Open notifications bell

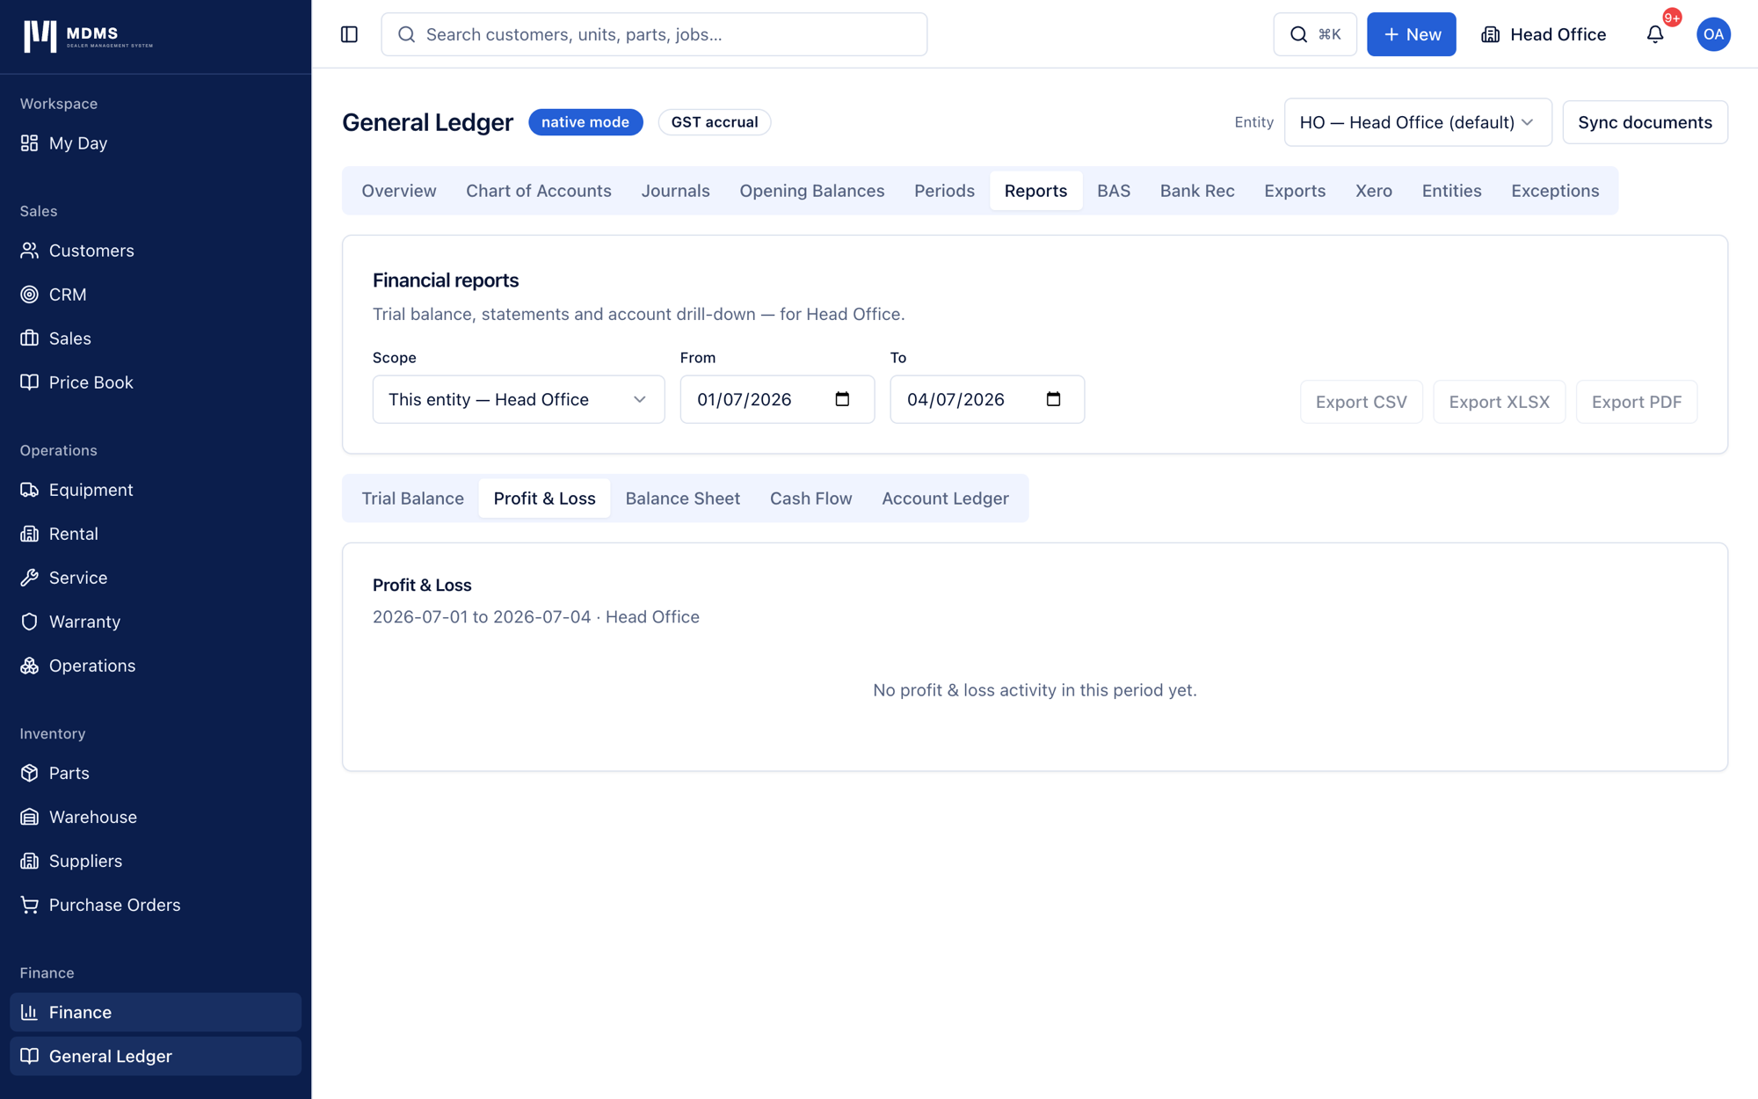(1655, 34)
